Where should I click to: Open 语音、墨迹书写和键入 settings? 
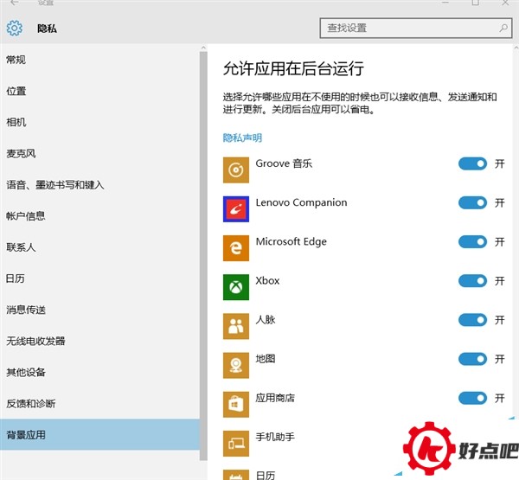[99, 185]
